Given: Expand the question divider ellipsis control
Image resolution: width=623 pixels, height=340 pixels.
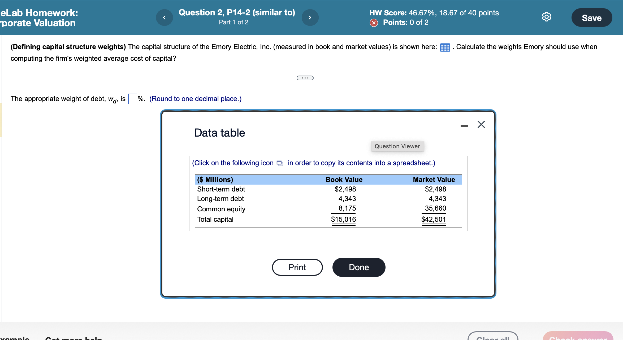Looking at the screenshot, I should pos(305,78).
